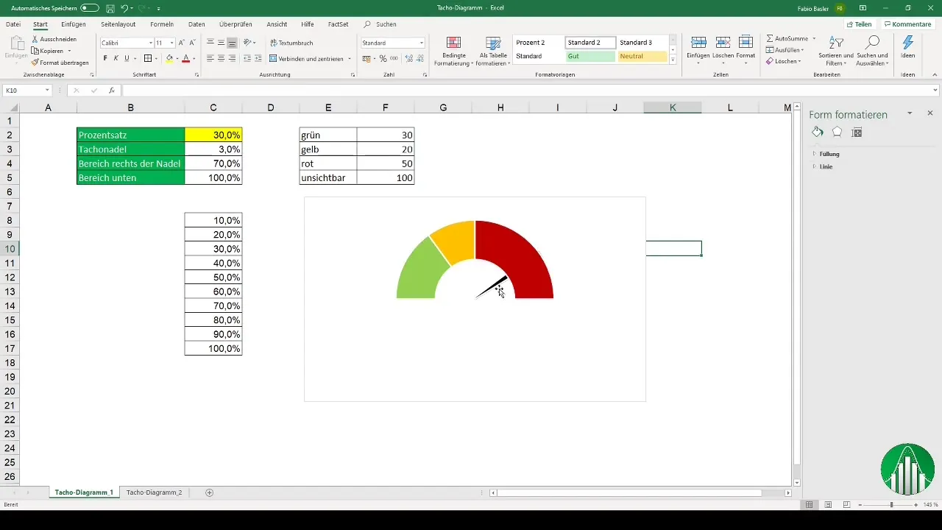Decrease font size with the smaller A icon
This screenshot has height=530, width=942.
pos(193,43)
